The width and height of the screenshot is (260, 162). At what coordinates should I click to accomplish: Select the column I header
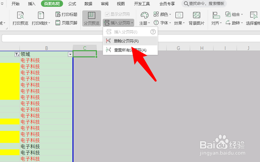pos(225,48)
